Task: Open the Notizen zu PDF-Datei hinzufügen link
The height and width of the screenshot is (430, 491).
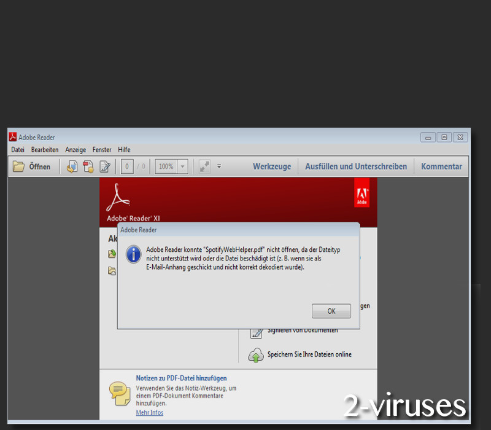Action: 181,378
